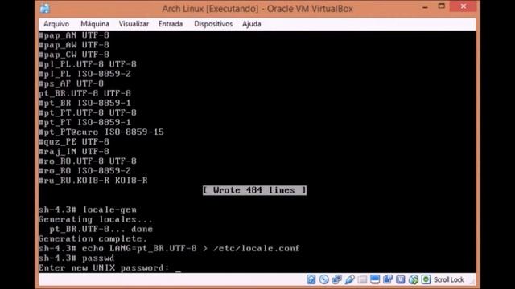
Task: Open the Arquivo menu
Action: click(56, 24)
